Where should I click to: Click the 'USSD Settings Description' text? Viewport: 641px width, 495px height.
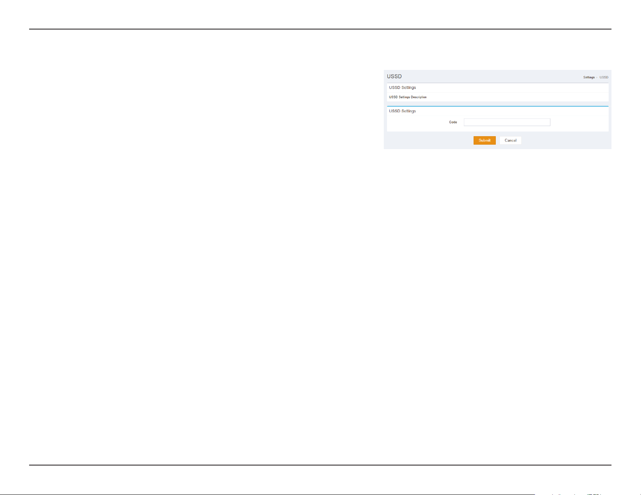point(408,97)
